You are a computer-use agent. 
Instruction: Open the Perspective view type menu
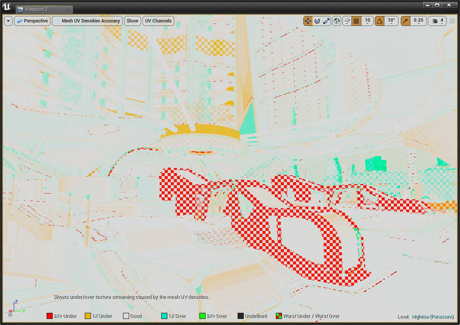[32, 21]
